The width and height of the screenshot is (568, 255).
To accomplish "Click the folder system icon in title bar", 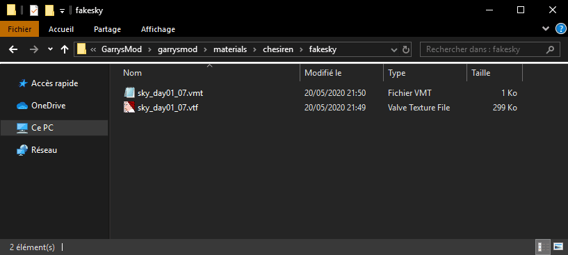I will pos(12,10).
